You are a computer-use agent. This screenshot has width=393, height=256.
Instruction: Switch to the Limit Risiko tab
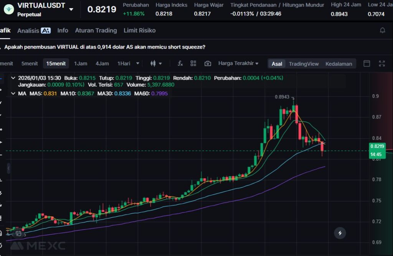tap(139, 30)
